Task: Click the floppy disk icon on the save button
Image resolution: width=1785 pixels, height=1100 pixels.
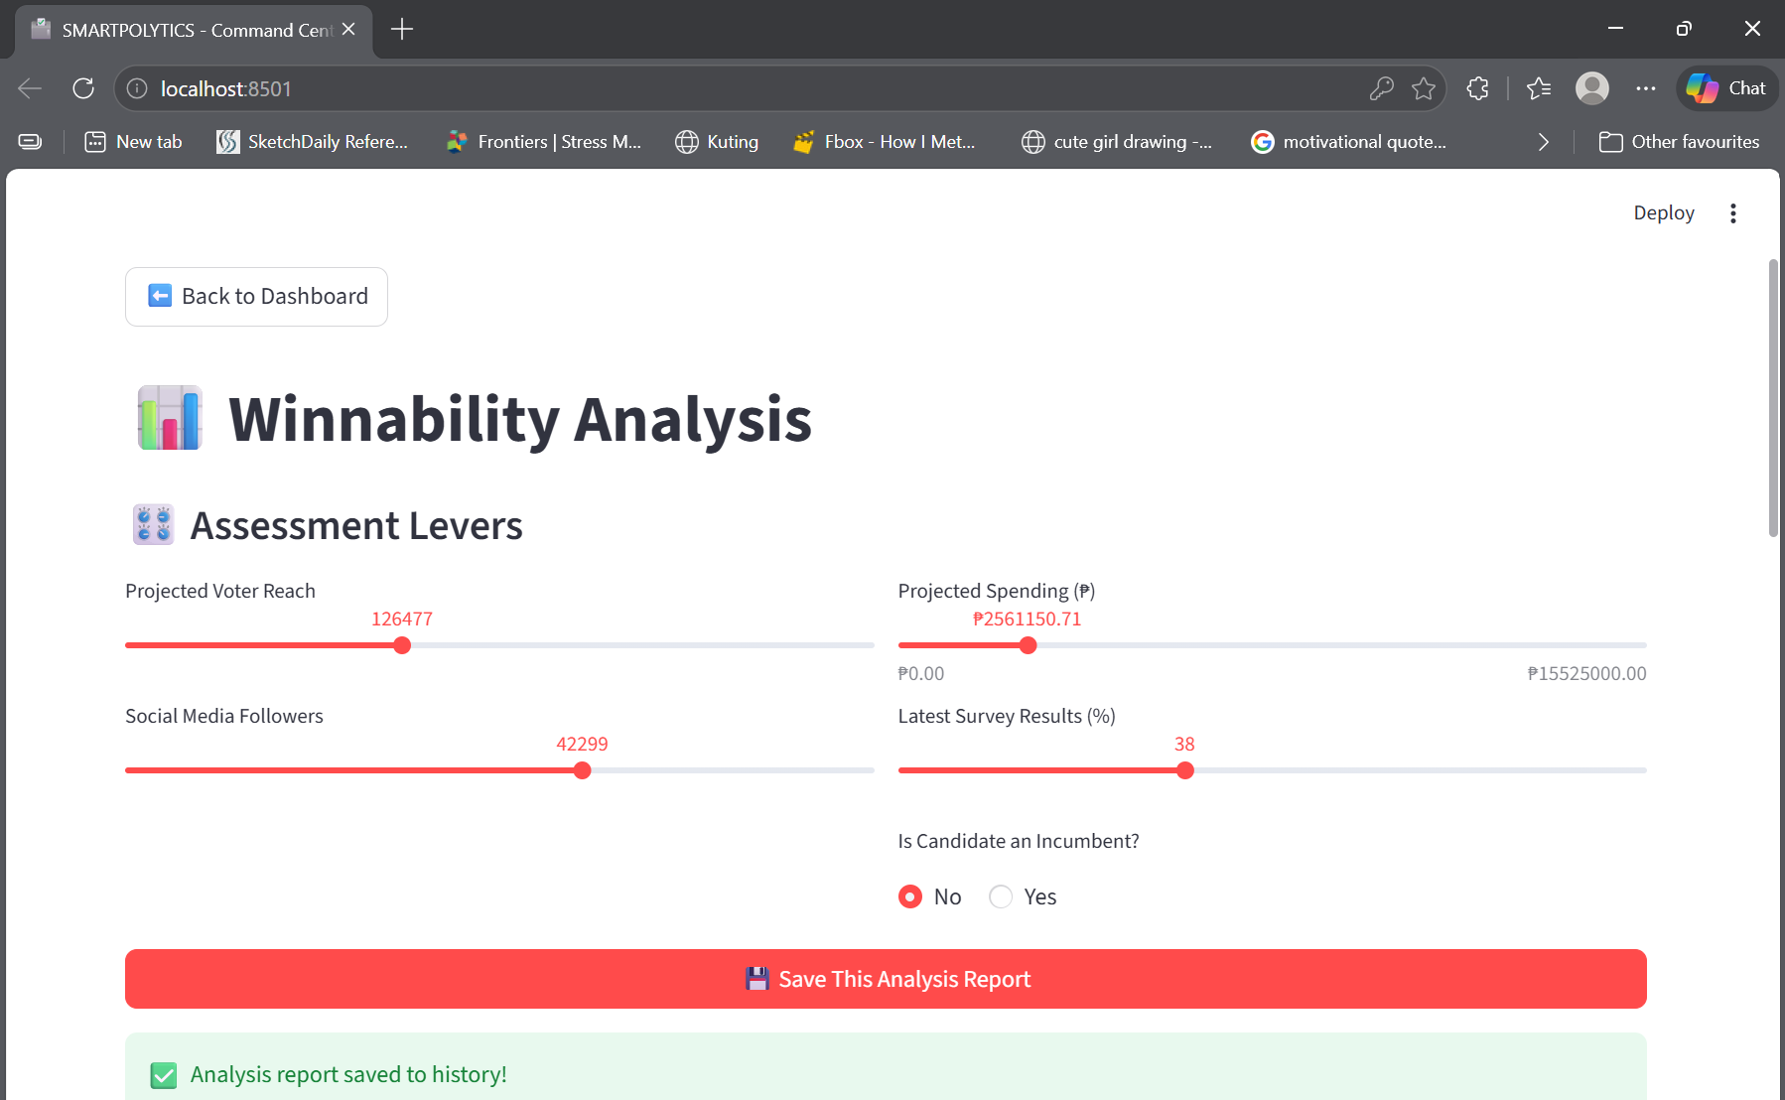Action: click(x=757, y=978)
